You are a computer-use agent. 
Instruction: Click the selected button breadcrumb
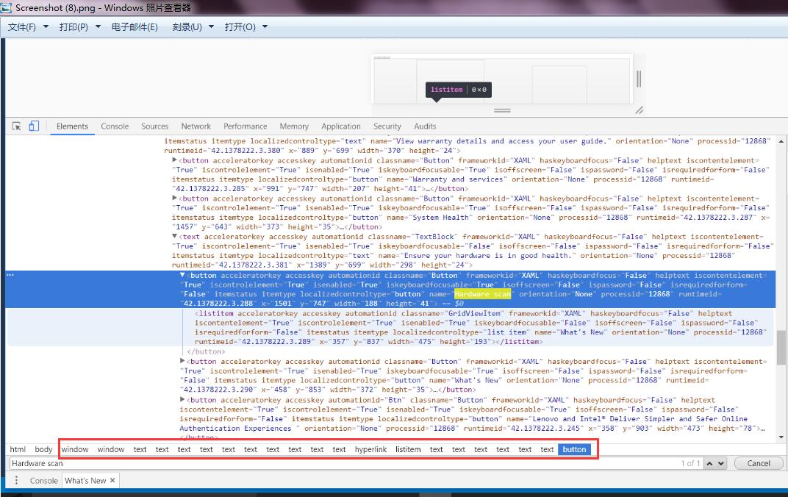click(x=574, y=449)
